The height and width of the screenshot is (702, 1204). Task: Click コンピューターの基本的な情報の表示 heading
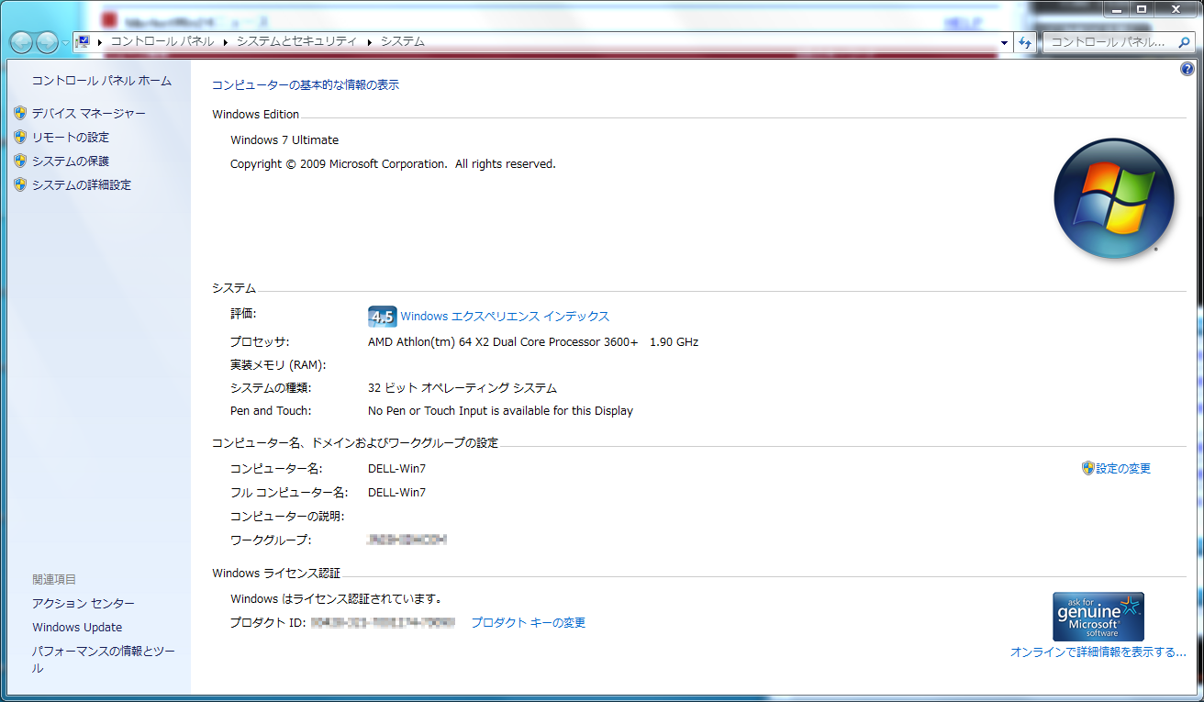306,84
